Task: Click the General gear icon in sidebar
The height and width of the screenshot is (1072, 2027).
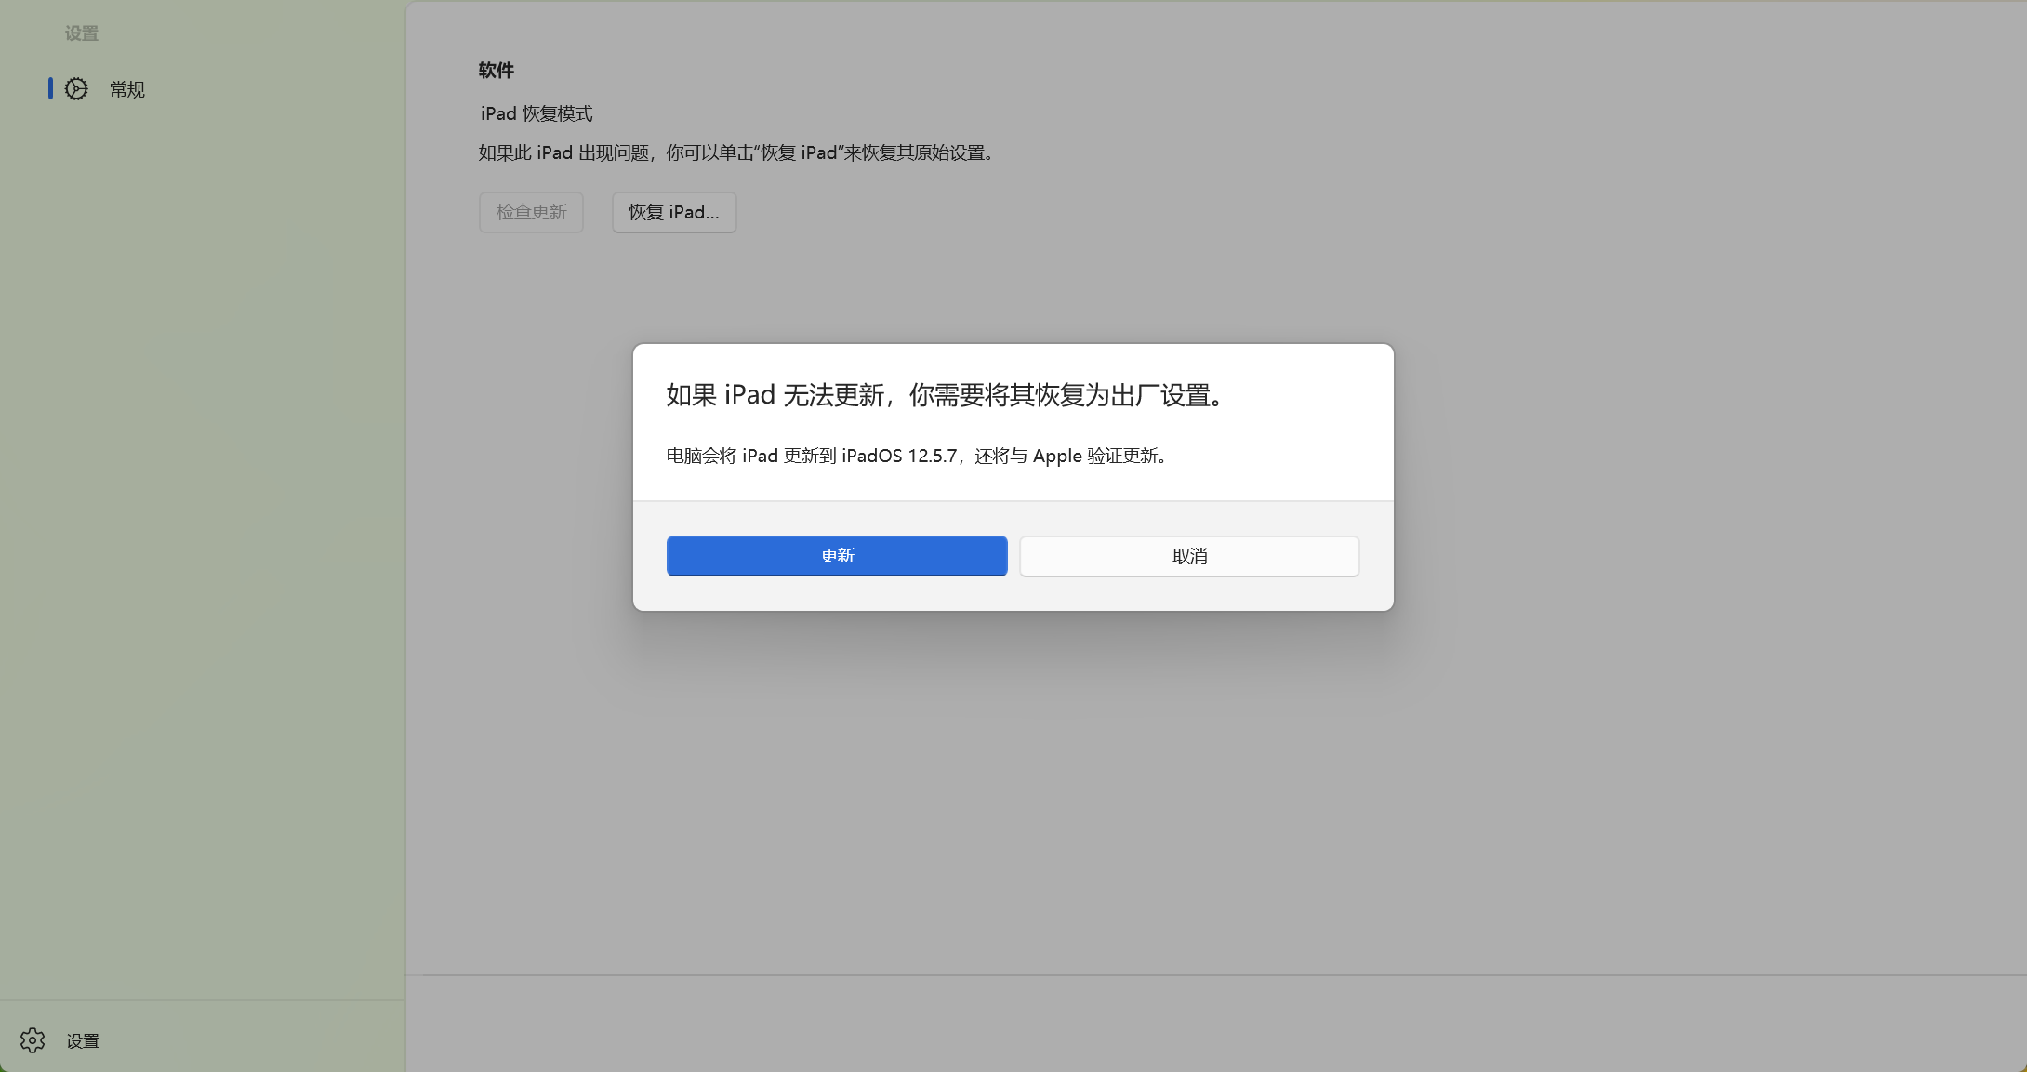Action: click(76, 89)
